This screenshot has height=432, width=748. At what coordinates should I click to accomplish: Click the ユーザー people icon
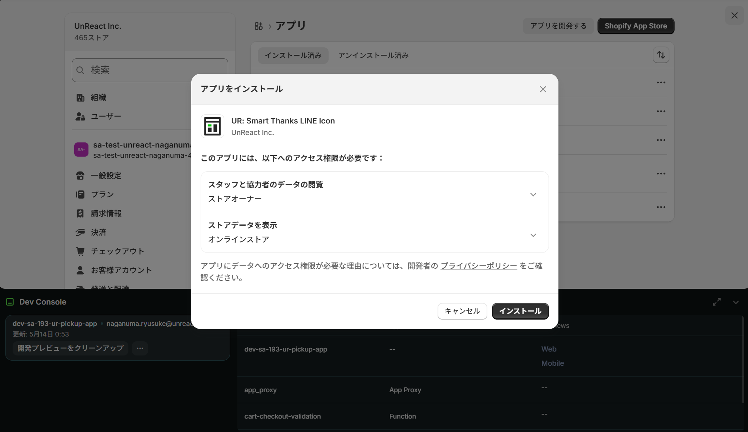click(80, 116)
